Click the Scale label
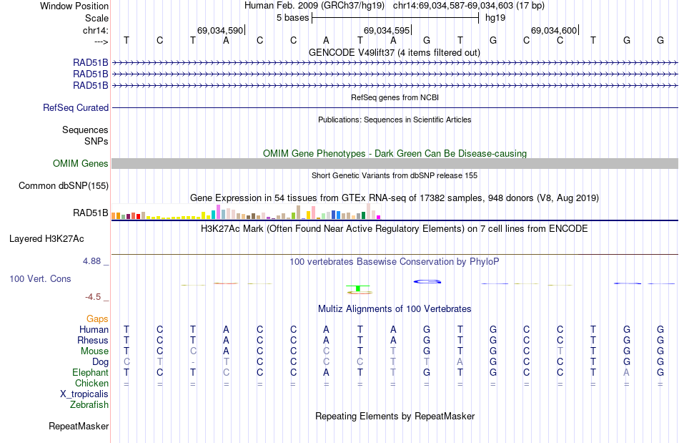 tap(96, 18)
